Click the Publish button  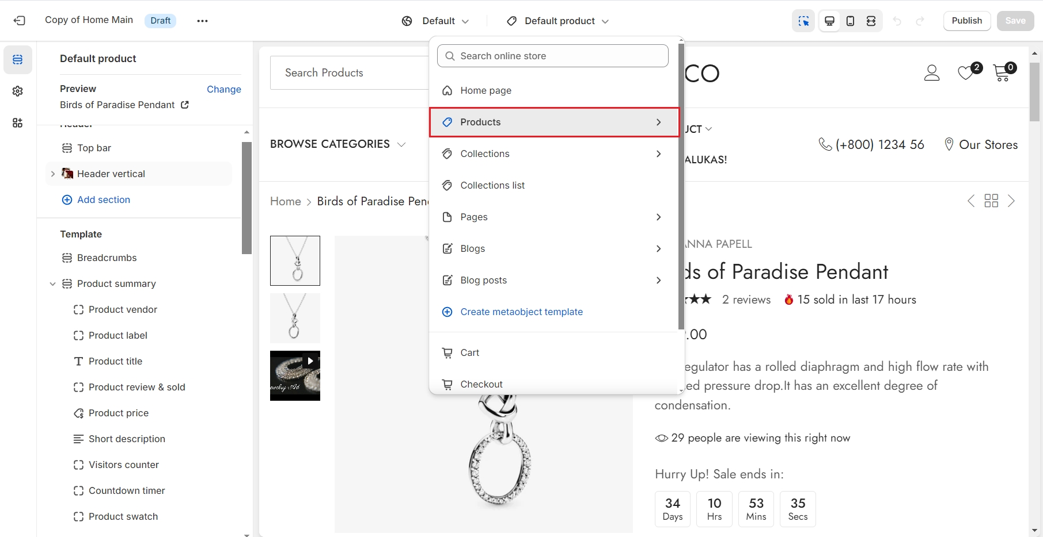(966, 21)
